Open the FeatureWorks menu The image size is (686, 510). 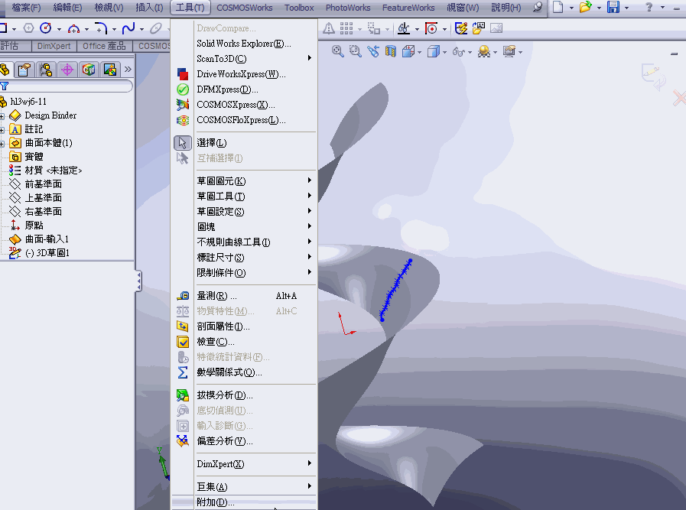coord(408,8)
